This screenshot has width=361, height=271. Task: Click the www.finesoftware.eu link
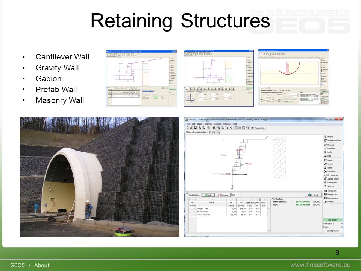coord(320,265)
